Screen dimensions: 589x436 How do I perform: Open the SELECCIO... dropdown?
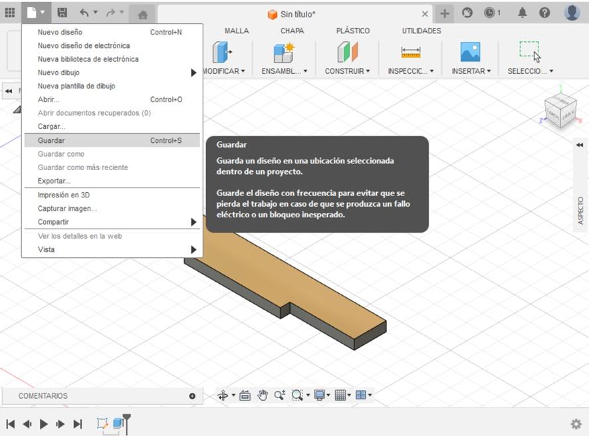click(x=530, y=71)
